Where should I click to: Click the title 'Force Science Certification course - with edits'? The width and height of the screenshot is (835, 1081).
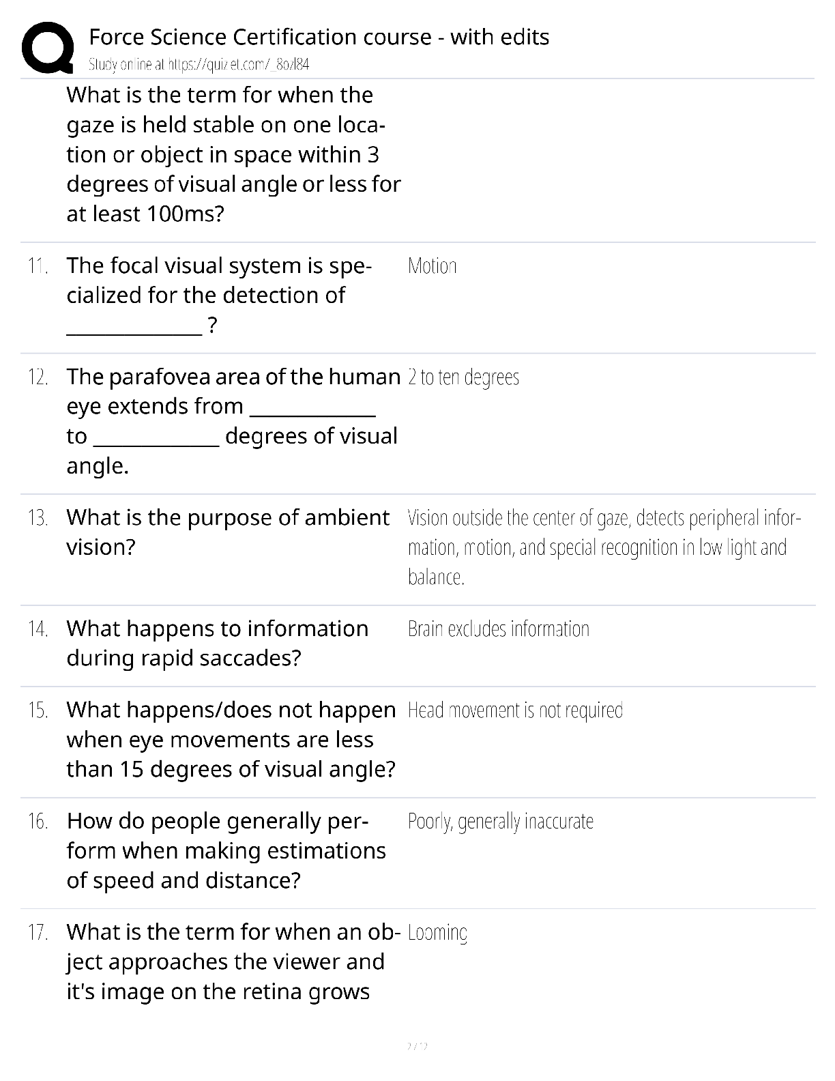[319, 36]
